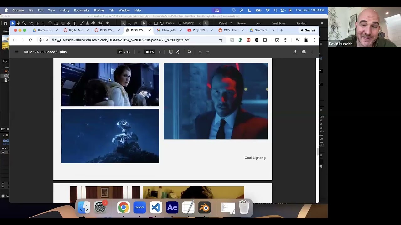The image size is (401, 225).
Task: Select the After Effects Ellipse shape tool
Action: 63,23
